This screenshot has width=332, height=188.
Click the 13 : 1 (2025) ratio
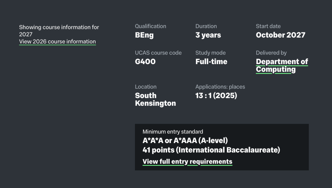tap(216, 96)
